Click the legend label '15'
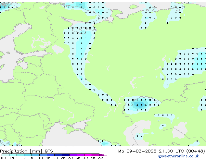Viewport: 206px width, 159px height. point(48,158)
